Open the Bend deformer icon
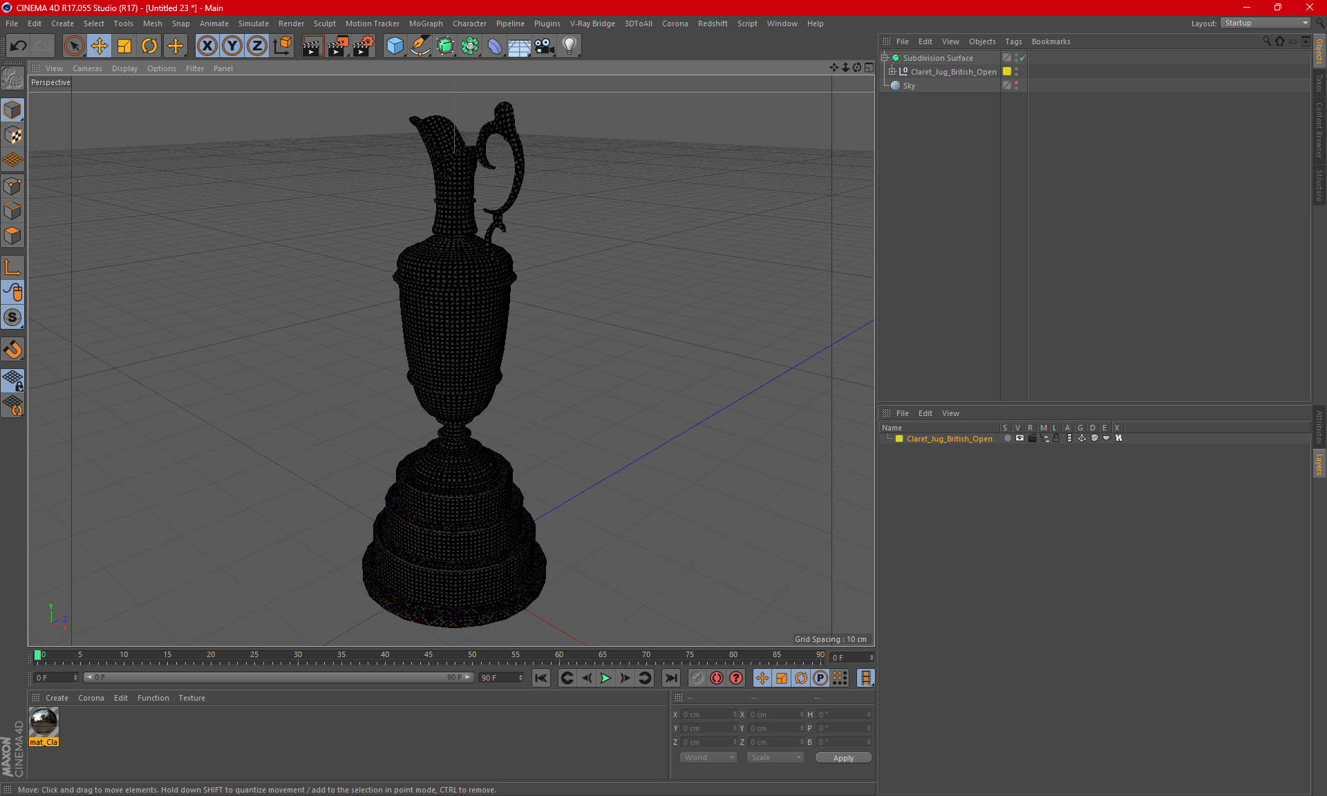The height and width of the screenshot is (796, 1327). click(495, 46)
